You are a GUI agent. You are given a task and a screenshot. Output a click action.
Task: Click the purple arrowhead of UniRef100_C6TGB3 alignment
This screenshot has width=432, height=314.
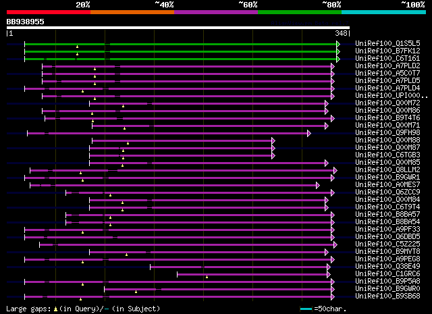point(273,156)
